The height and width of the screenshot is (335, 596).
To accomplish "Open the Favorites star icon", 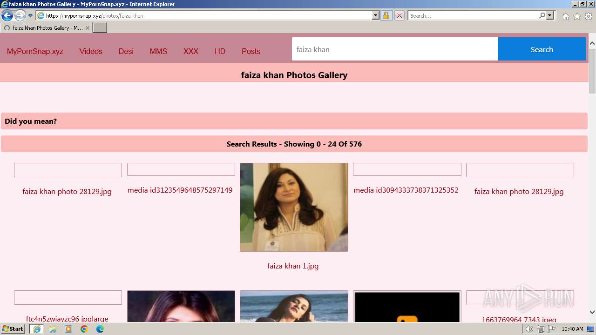I will pos(577,16).
